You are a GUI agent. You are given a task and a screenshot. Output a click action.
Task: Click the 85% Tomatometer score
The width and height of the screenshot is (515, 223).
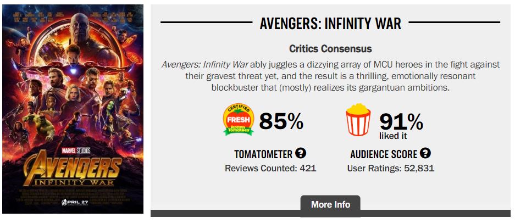click(281, 121)
